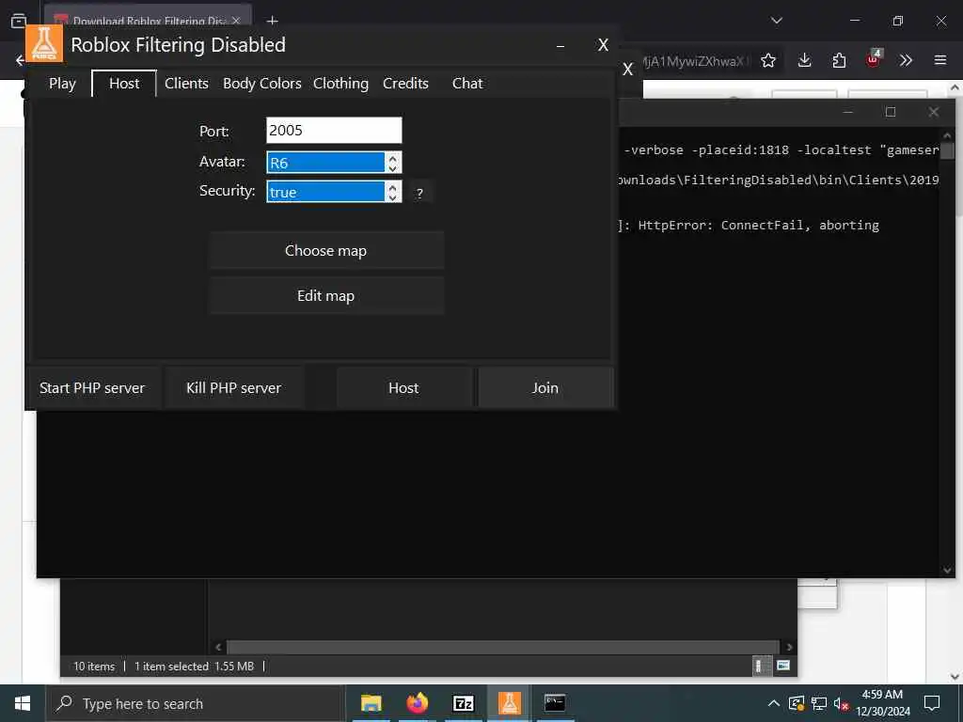Click the taskbar search box

[196, 703]
